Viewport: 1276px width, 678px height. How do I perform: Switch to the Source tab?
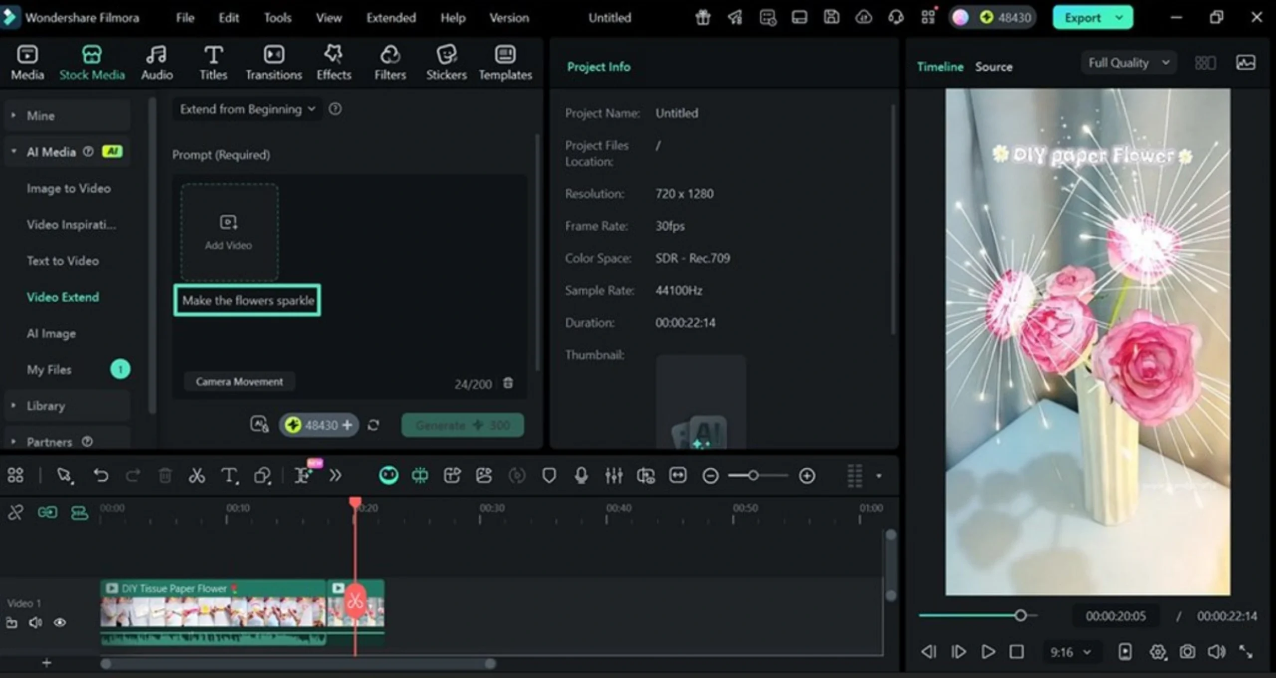993,67
